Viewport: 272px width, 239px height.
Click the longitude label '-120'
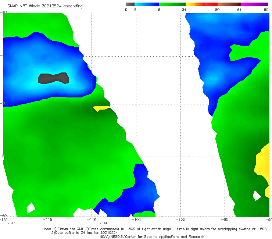click(x=4, y=220)
